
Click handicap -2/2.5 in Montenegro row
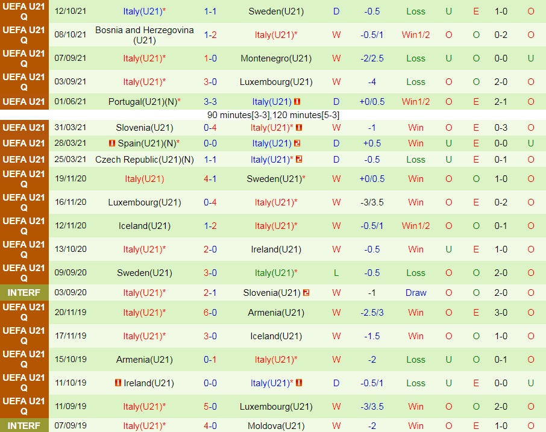point(372,58)
